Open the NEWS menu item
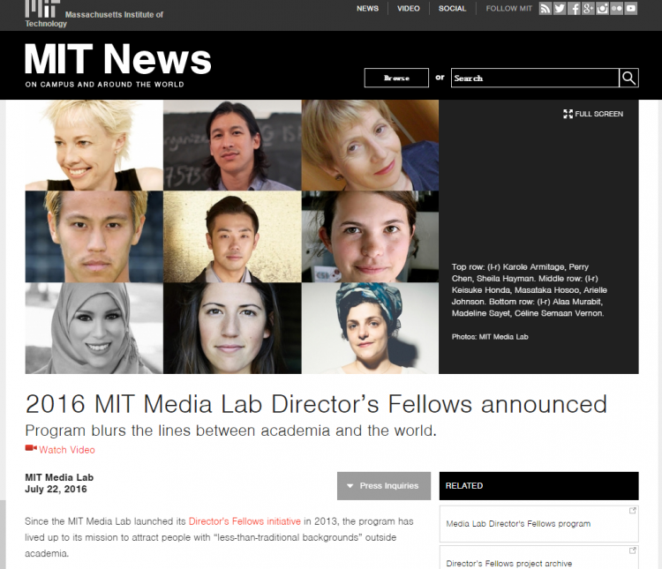The width and height of the screenshot is (662, 569). point(367,9)
